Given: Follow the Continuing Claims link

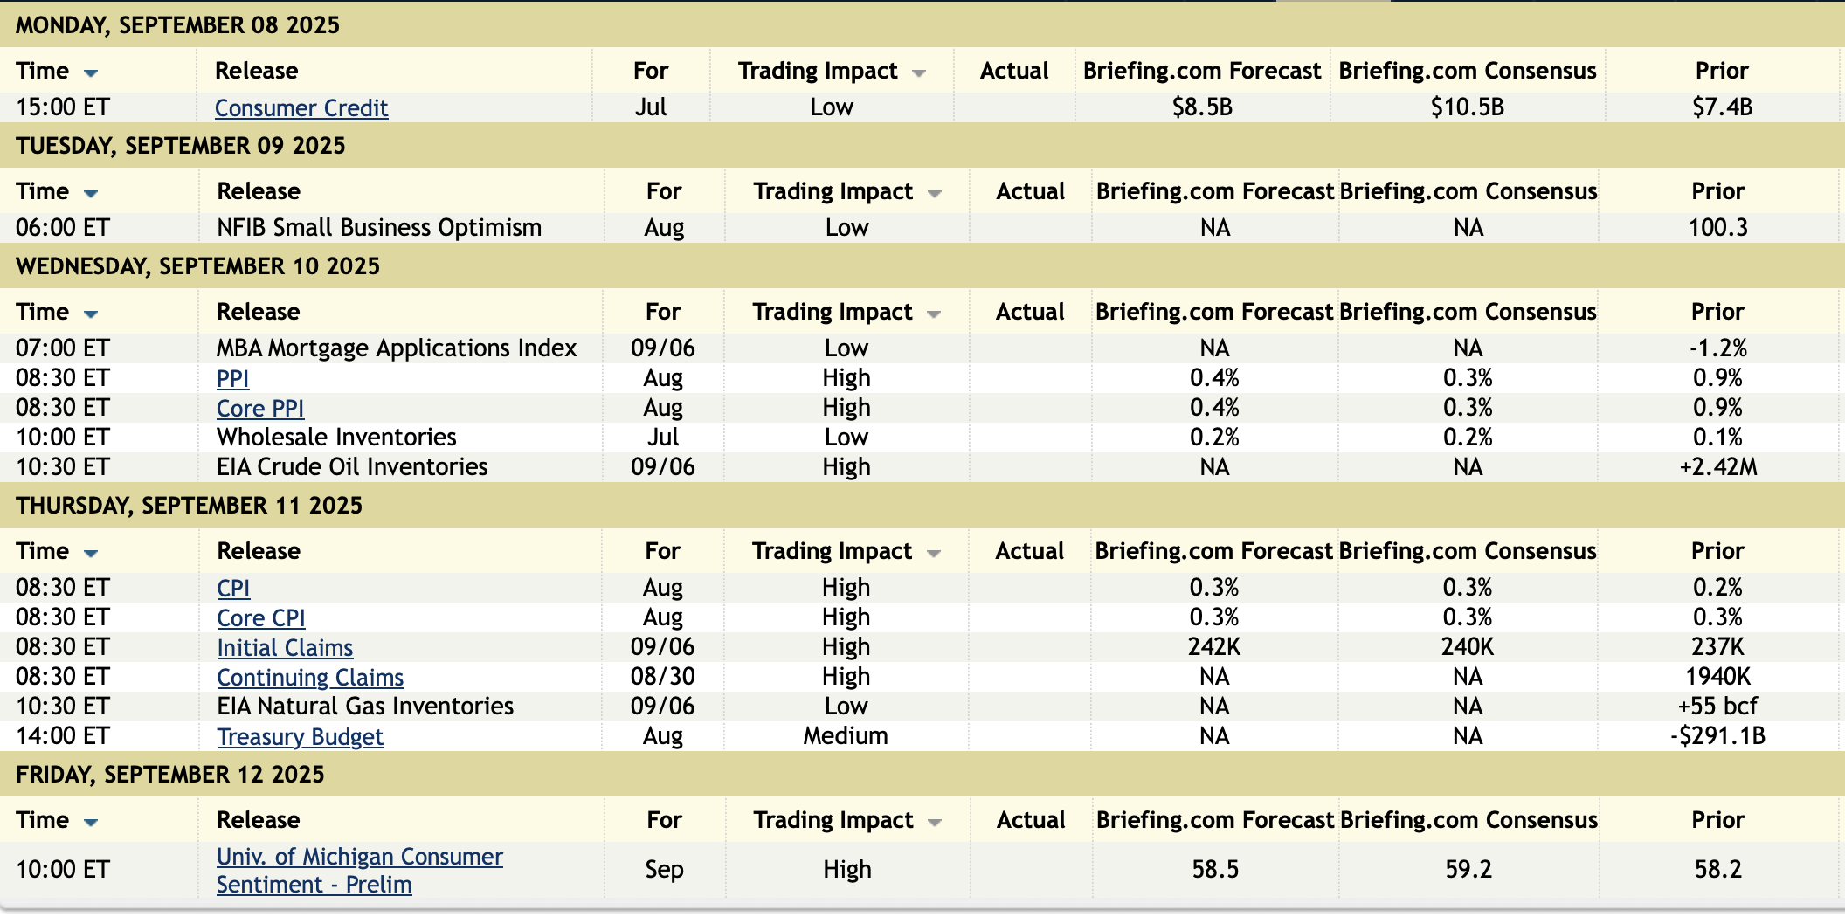Looking at the screenshot, I should coord(310,678).
